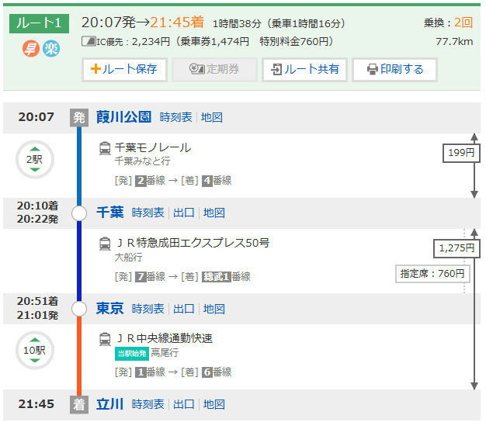Click the 発 departure marker icon
Image resolution: width=486 pixels, height=436 pixels.
[79, 118]
